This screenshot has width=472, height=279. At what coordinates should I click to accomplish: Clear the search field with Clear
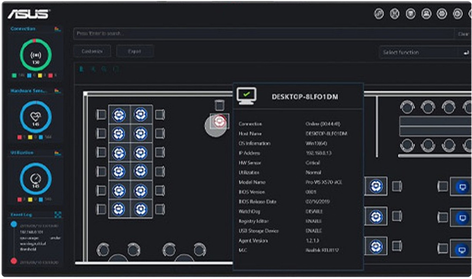(463, 33)
